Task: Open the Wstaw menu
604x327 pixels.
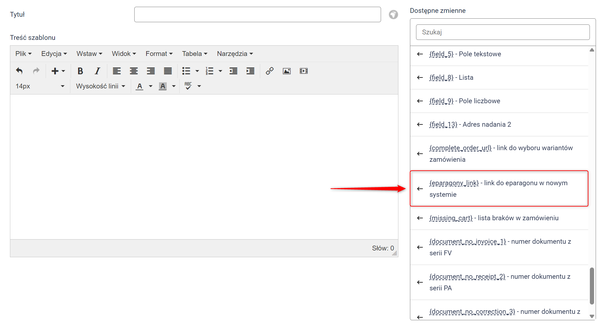Action: point(89,54)
